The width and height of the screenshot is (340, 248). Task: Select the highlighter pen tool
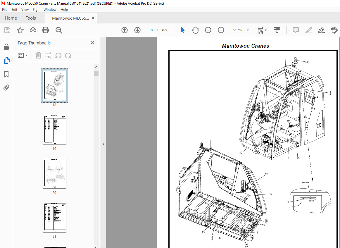coord(308,30)
